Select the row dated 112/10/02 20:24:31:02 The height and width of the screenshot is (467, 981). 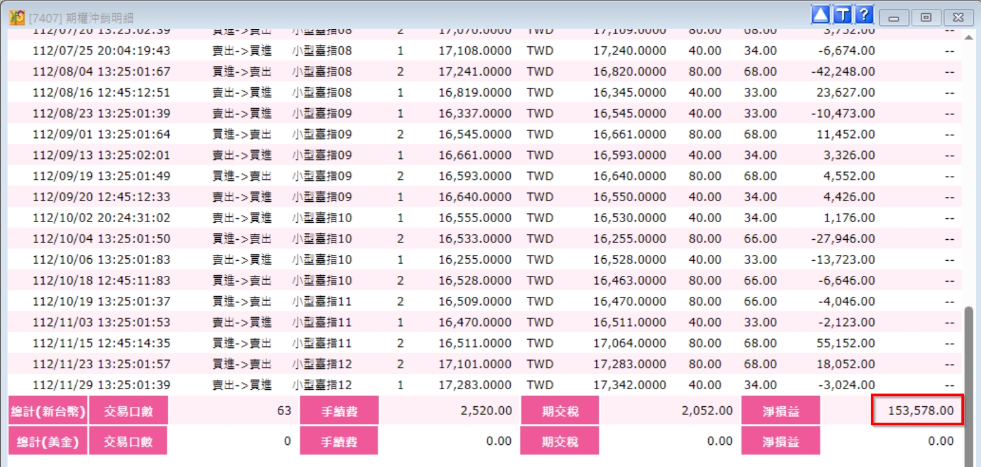point(485,218)
